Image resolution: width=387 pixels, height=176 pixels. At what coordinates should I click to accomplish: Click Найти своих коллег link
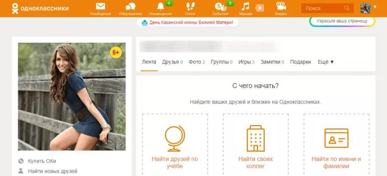pos(255,163)
